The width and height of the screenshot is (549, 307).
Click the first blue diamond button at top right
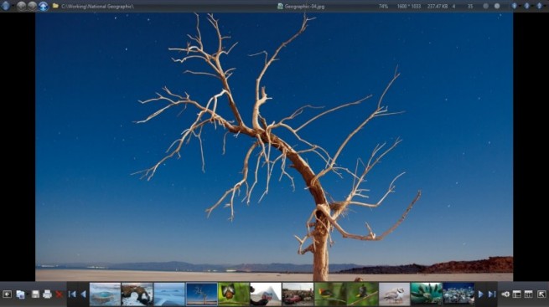click(x=514, y=6)
